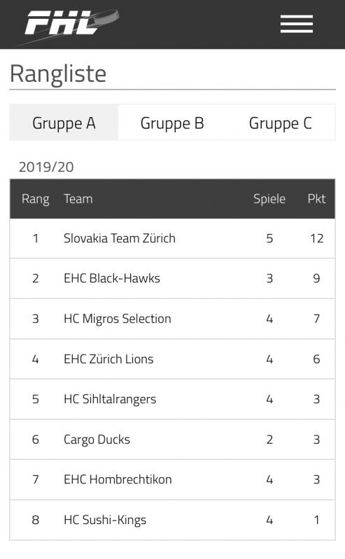Click the Pkt column header
This screenshot has height=559, width=345.
point(316,199)
